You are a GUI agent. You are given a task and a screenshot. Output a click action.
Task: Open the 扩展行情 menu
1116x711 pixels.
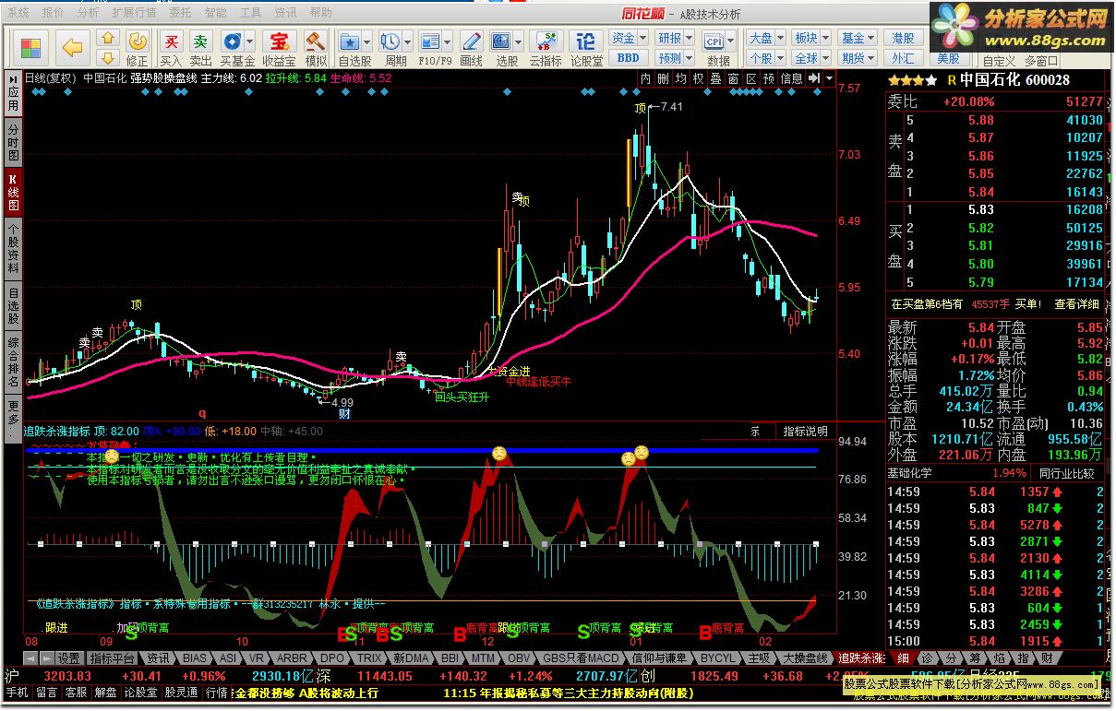pos(134,13)
